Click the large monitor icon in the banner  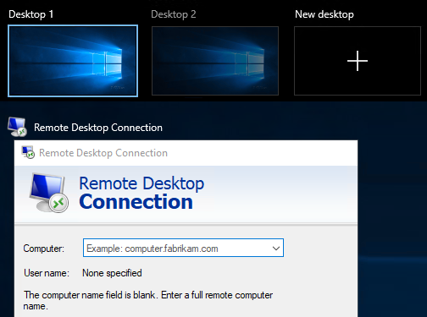coord(48,193)
